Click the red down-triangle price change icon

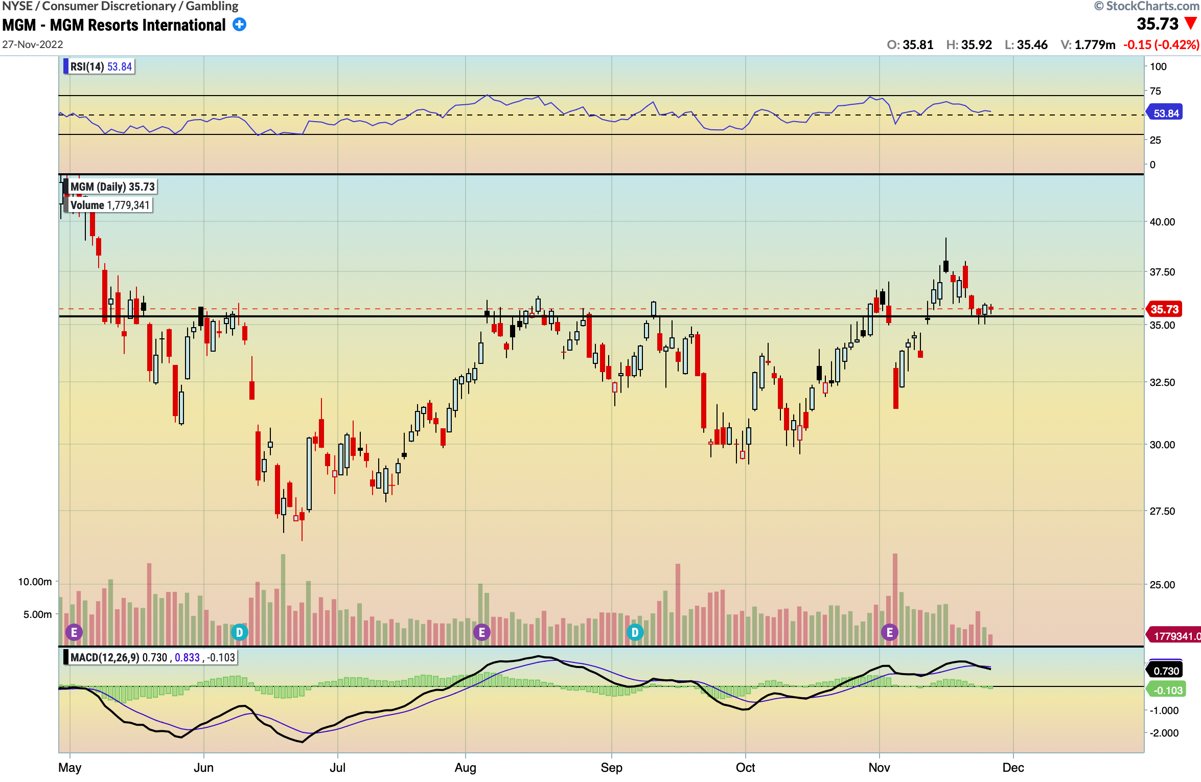click(x=1191, y=23)
